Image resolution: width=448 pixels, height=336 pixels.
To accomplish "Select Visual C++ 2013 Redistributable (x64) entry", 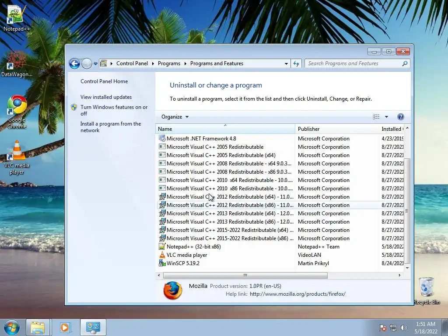I will click(280, 213).
